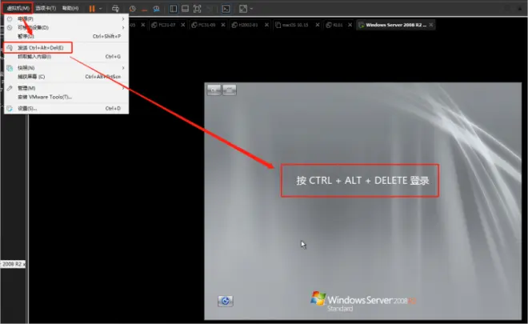Take a snapshot using the clock toolbar icon
This screenshot has width=528, height=324.
pyautogui.click(x=132, y=9)
